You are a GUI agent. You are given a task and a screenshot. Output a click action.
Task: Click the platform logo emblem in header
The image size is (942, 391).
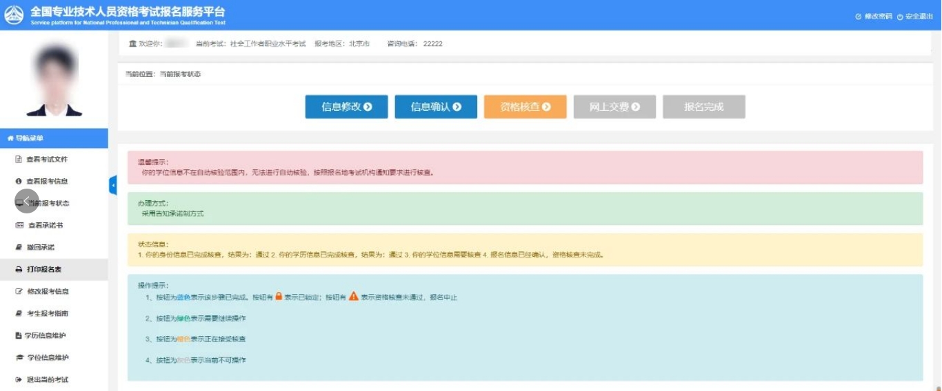(x=14, y=14)
